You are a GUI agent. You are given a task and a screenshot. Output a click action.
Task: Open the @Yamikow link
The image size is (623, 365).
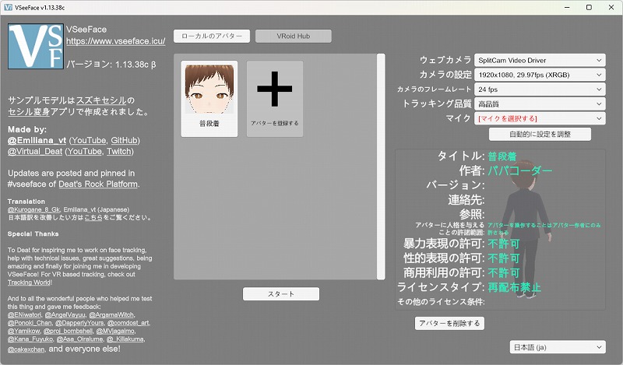24,331
